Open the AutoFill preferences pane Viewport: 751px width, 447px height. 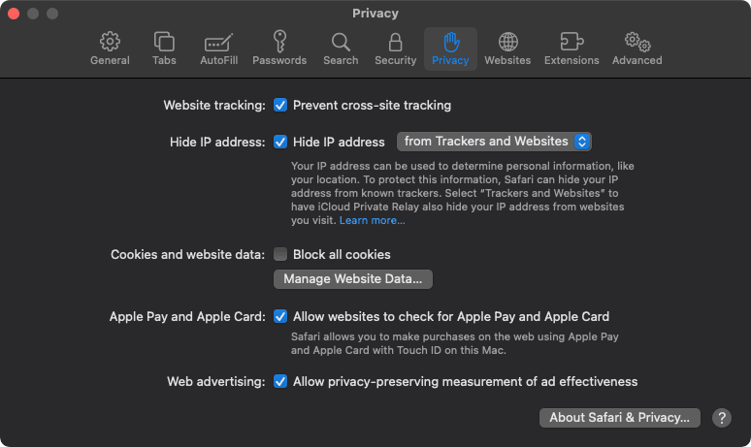click(218, 48)
